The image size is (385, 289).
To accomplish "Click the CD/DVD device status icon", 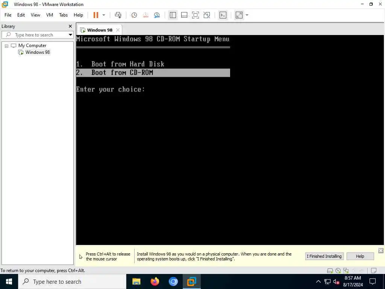I will click(x=338, y=271).
